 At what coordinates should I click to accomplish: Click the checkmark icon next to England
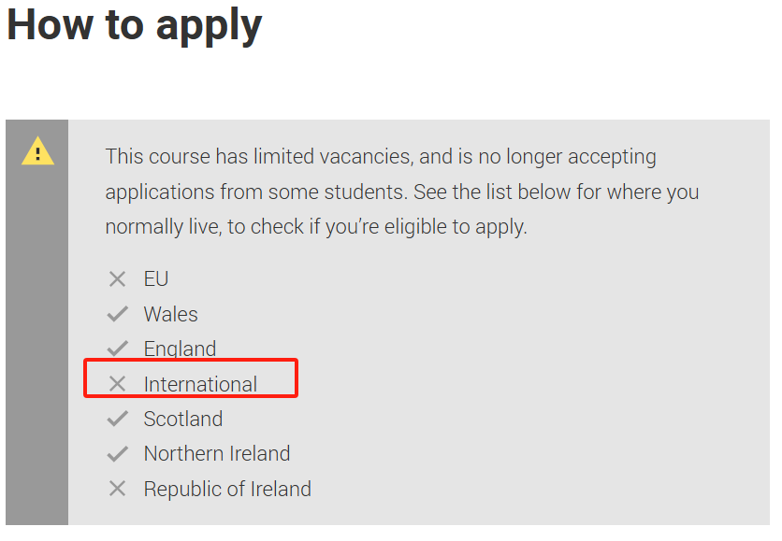click(118, 349)
